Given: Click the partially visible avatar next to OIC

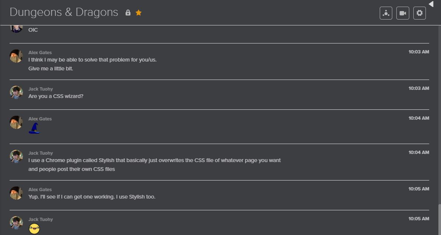Looking at the screenshot, I should coord(16,29).
